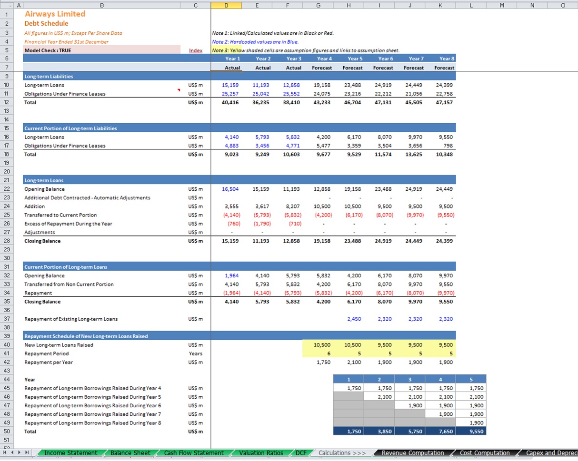Open the Income Statement sheet tab
Viewport: 578px width, 461px height.
[70, 453]
